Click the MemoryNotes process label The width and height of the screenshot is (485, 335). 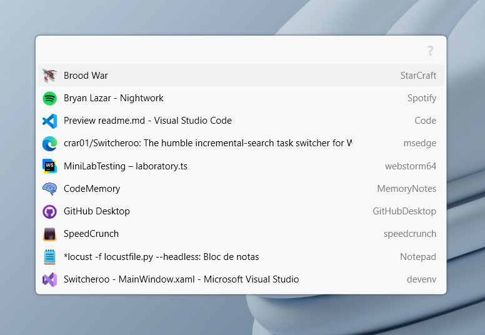(407, 189)
